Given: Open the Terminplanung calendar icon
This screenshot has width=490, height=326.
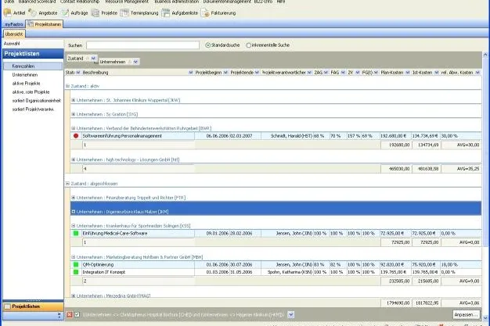Looking at the screenshot, I should click(x=124, y=13).
